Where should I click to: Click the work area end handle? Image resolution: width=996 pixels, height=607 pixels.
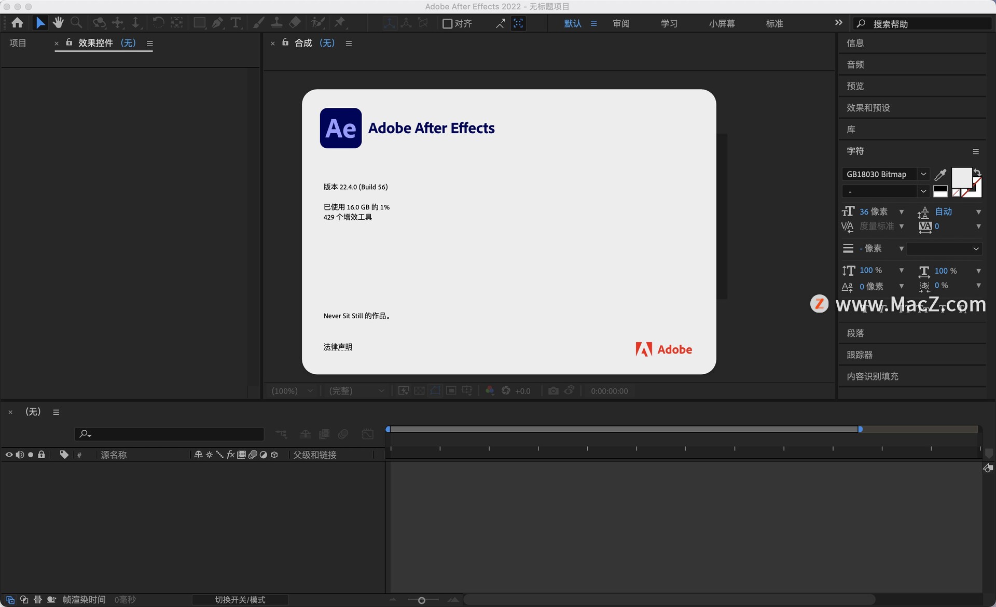860,429
